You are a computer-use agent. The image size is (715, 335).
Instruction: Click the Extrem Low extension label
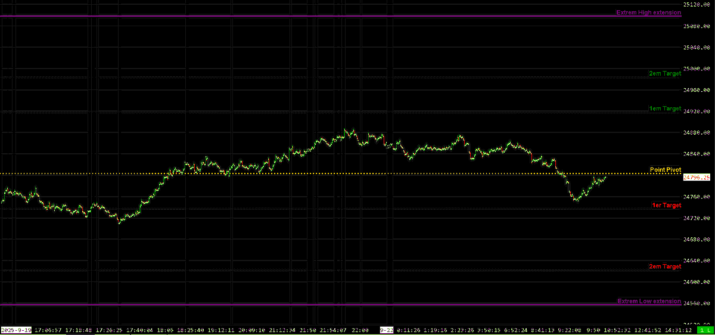[x=649, y=301]
